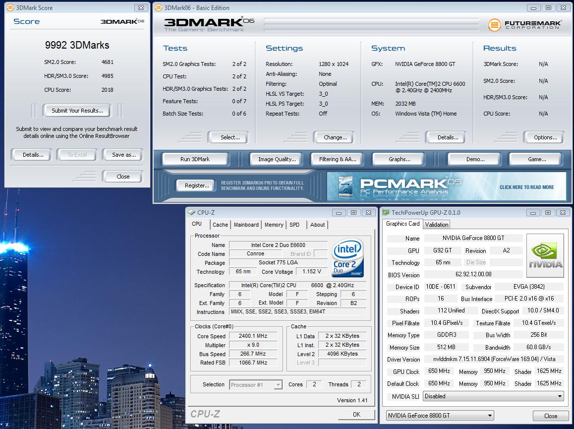Click the Subvendor field EVGA (3842)

pyautogui.click(x=528, y=287)
